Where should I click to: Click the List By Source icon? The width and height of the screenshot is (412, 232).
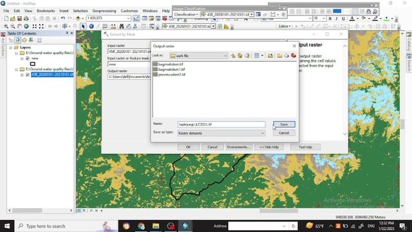(17, 40)
